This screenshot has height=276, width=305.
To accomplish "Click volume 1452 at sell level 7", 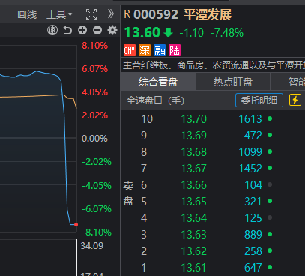I will pos(250,169).
